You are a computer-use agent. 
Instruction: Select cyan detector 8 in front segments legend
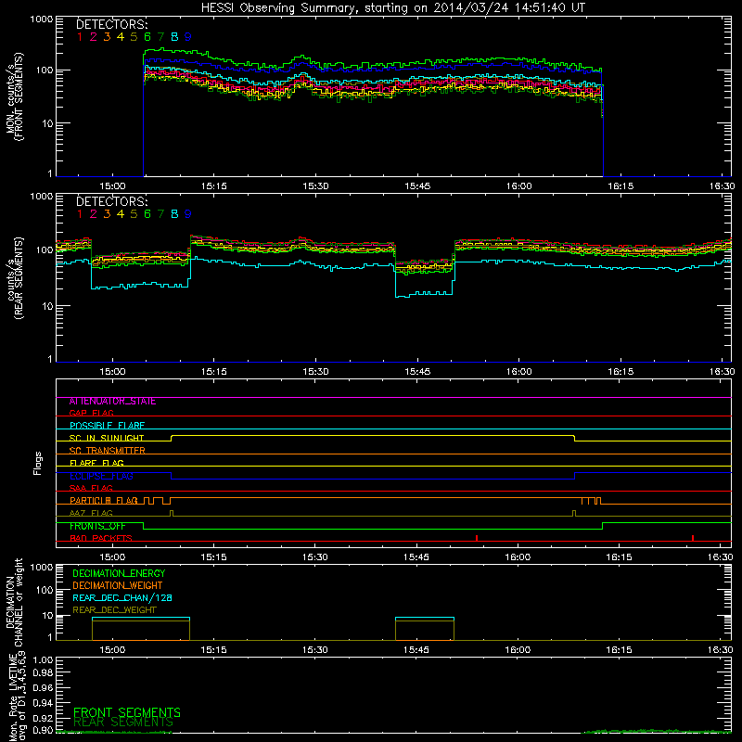pyautogui.click(x=174, y=36)
